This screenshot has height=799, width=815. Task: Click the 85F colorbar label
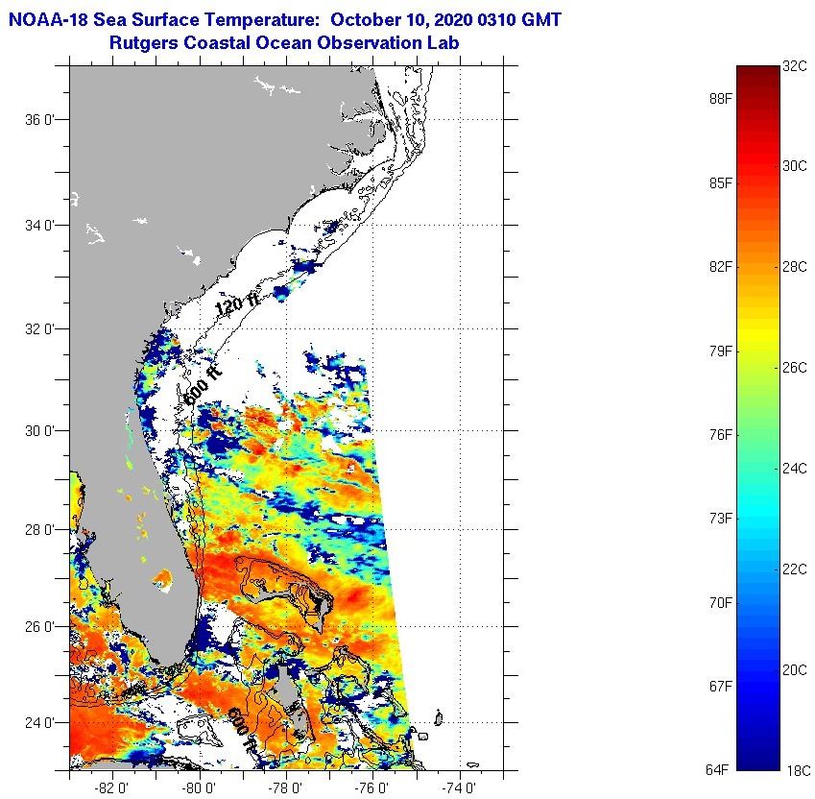(x=720, y=183)
